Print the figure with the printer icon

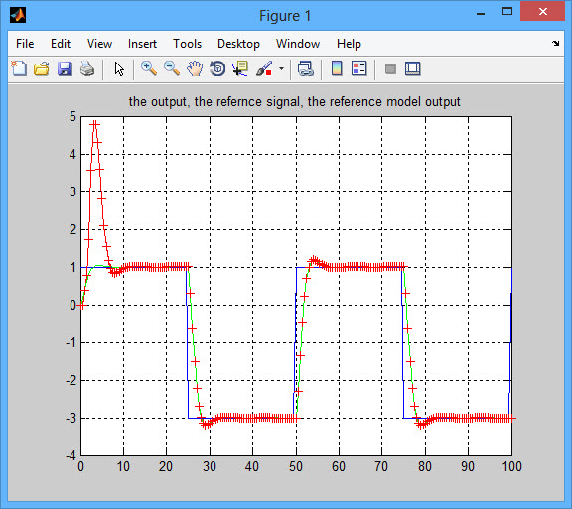(87, 68)
